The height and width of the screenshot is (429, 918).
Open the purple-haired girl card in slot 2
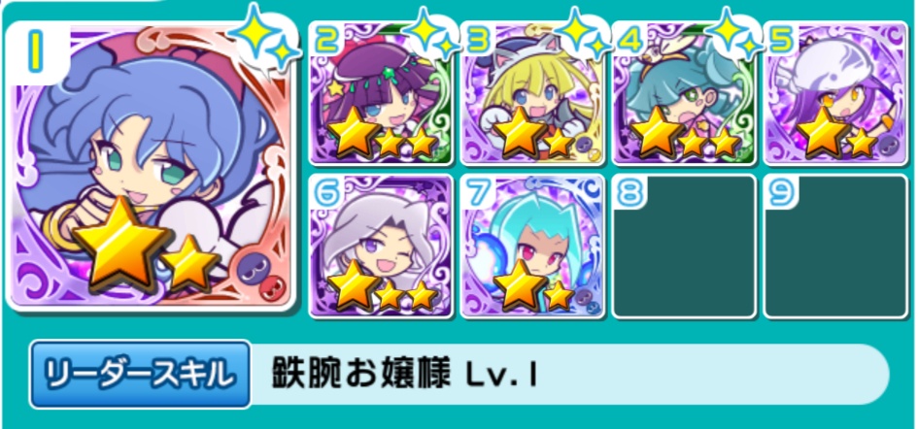tap(381, 93)
